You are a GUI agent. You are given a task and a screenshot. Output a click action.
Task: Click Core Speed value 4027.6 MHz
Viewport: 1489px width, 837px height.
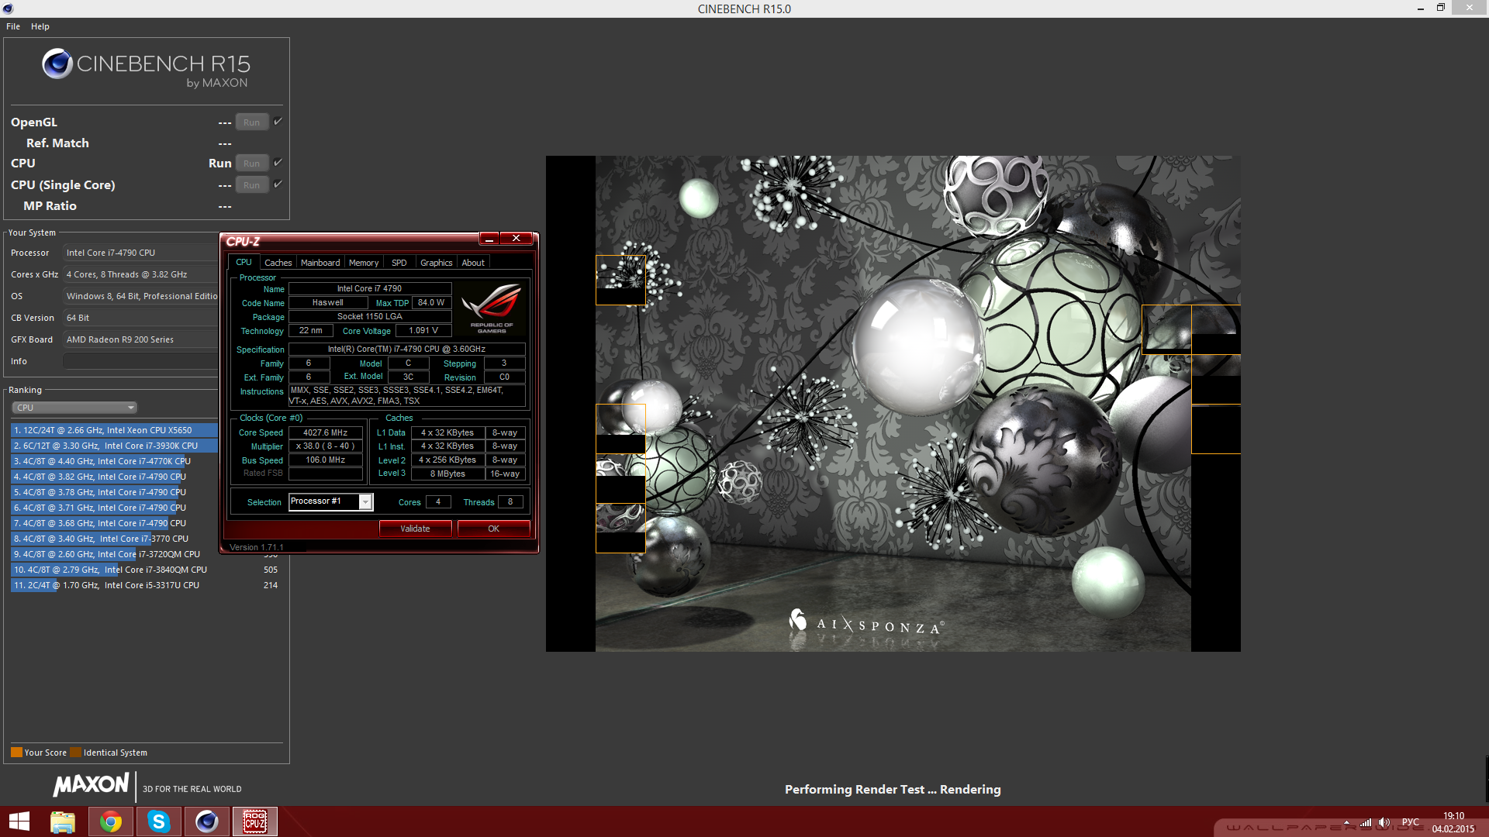click(x=325, y=432)
